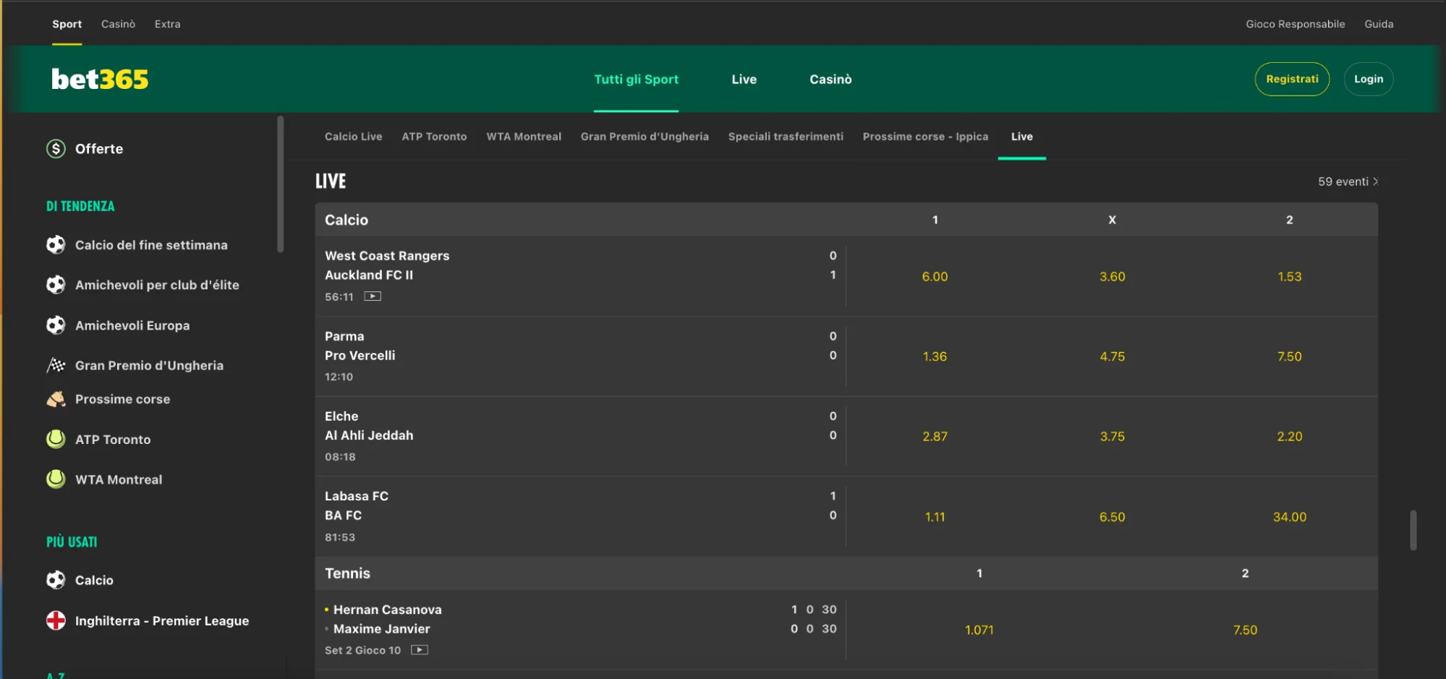The height and width of the screenshot is (679, 1446).
Task: Select the Gran Premio d'Ungheria tab
Action: [645, 137]
